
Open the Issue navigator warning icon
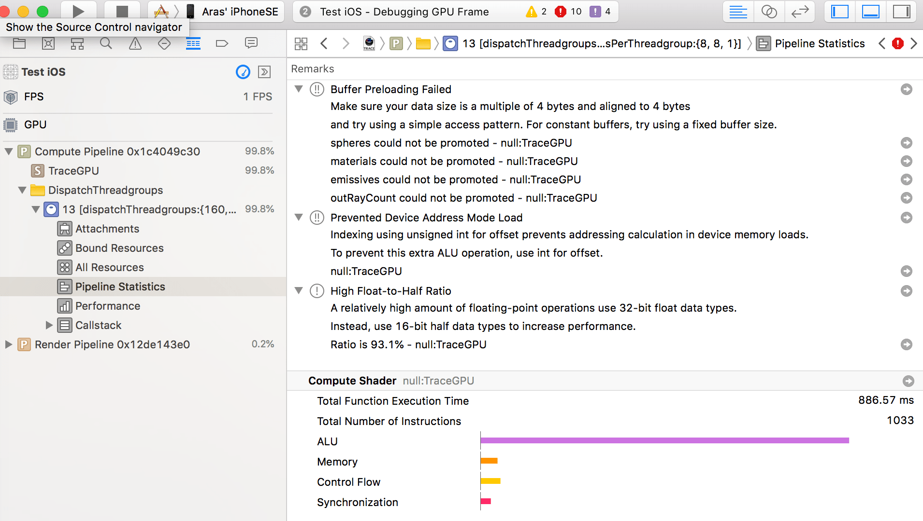pyautogui.click(x=135, y=44)
